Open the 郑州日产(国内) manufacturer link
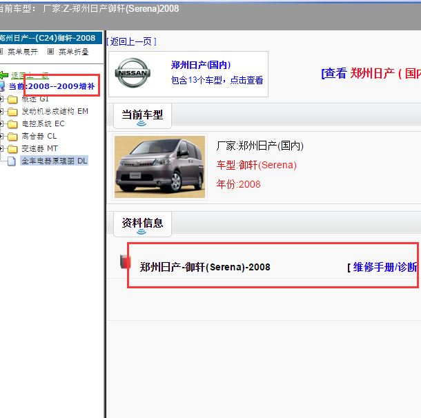 [x=201, y=65]
